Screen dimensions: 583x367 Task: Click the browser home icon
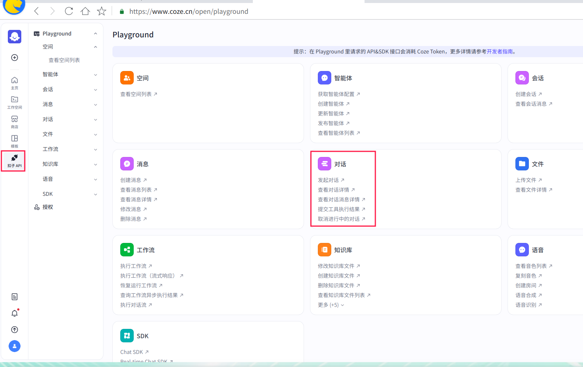[x=85, y=11]
